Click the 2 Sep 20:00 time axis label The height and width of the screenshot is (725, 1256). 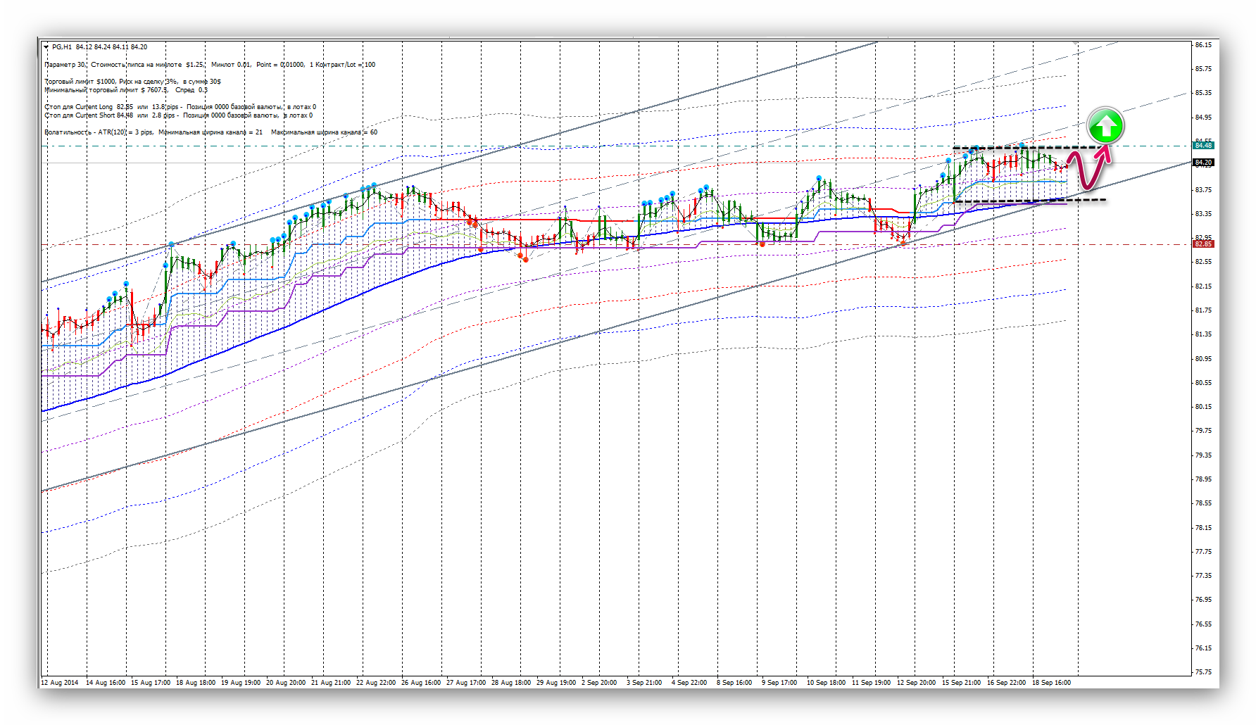[599, 682]
